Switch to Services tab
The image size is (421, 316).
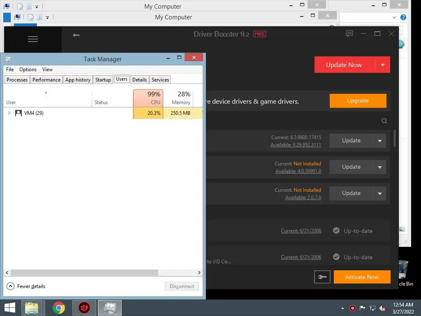160,79
